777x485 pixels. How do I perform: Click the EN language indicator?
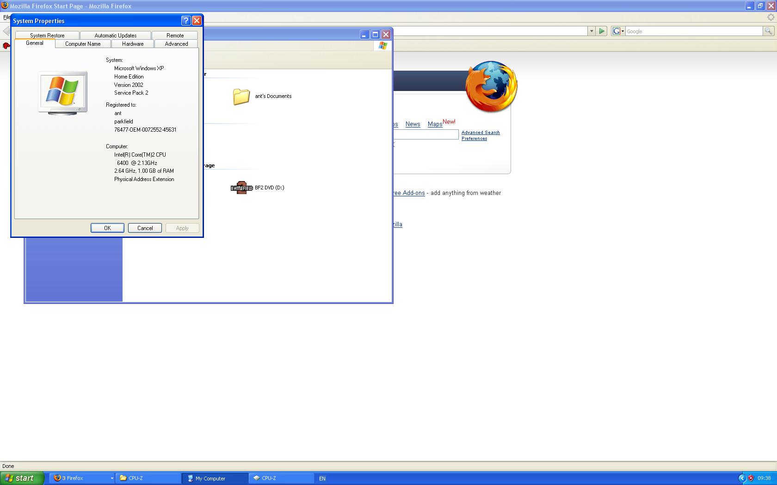pos(322,479)
